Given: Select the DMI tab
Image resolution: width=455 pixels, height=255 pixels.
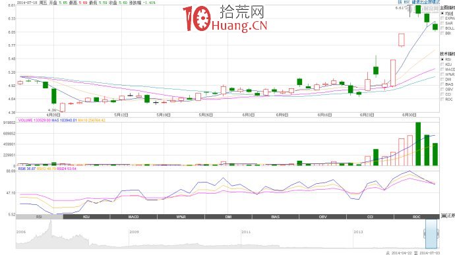Looking at the screenshot, I should [228, 217].
